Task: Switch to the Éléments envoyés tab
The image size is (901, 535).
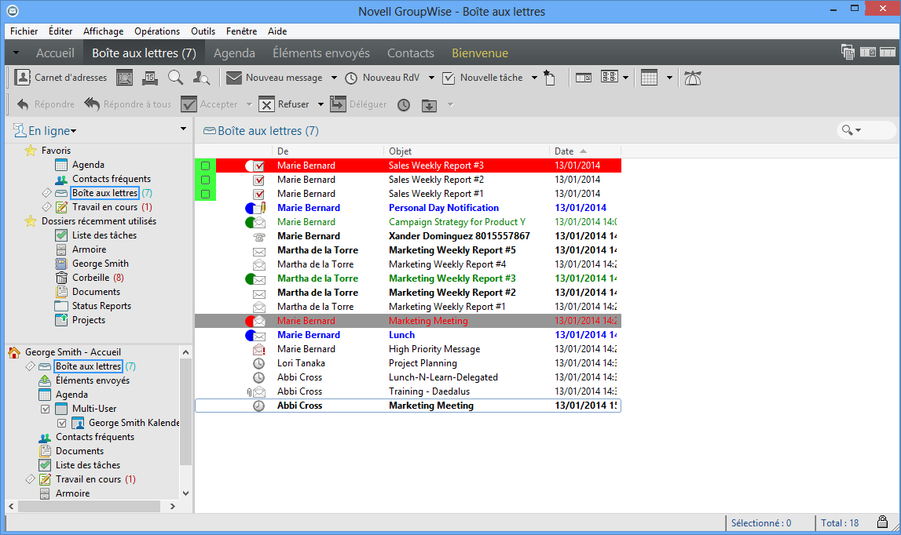Action: [x=321, y=53]
